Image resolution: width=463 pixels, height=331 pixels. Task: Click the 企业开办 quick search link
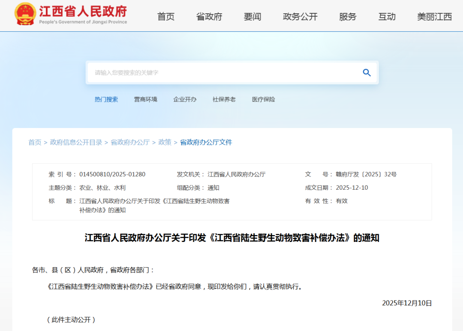tap(185, 99)
